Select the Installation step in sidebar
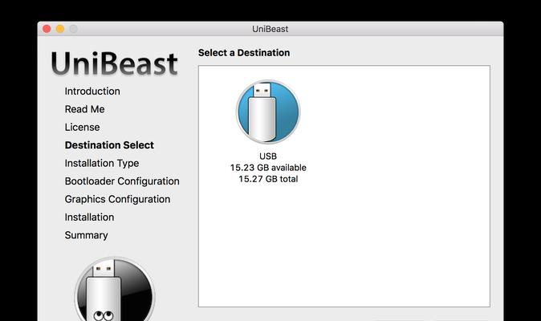 tap(89, 217)
